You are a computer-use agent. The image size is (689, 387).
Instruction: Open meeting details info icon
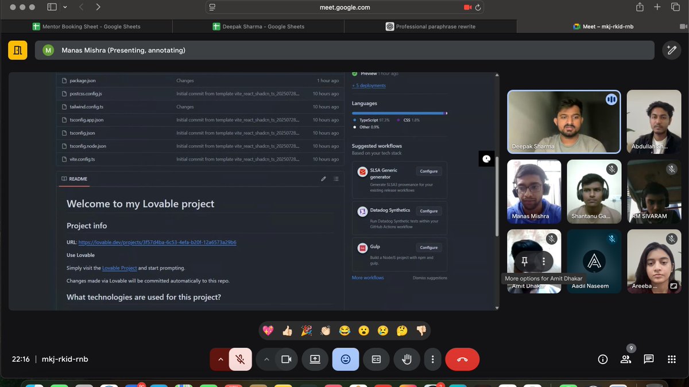[603, 359]
